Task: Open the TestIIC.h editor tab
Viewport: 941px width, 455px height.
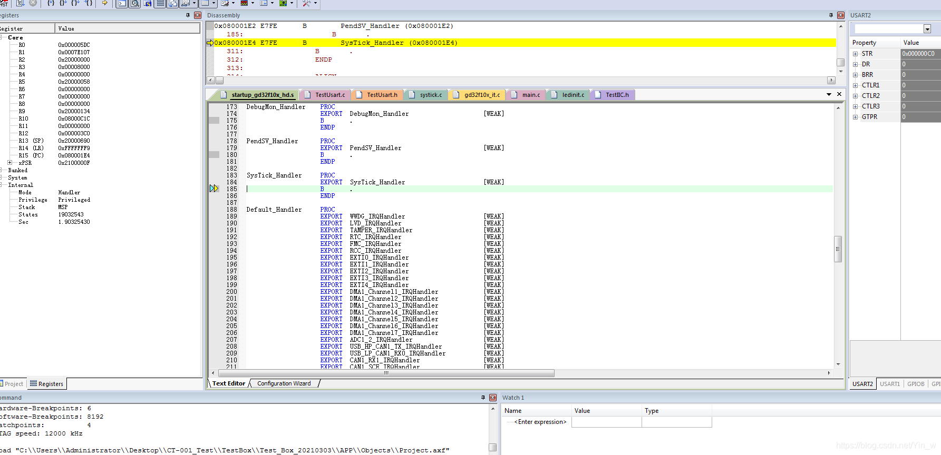Action: pyautogui.click(x=613, y=95)
